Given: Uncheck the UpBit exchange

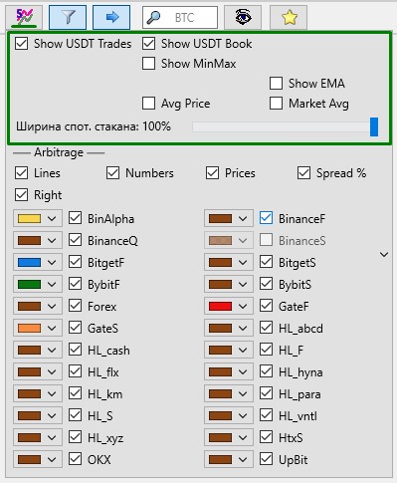Looking at the screenshot, I should pyautogui.click(x=266, y=459).
